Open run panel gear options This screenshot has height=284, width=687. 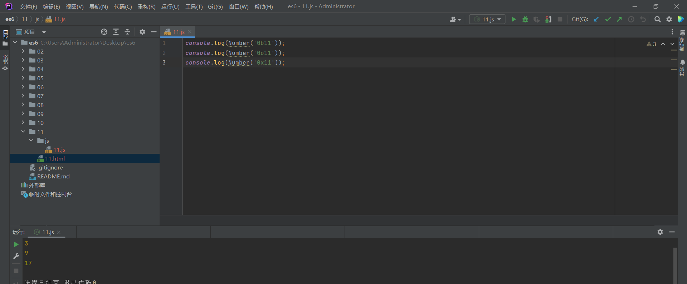click(x=660, y=232)
